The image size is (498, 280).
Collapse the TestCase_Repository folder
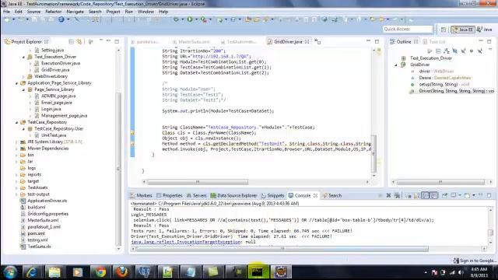point(16,123)
